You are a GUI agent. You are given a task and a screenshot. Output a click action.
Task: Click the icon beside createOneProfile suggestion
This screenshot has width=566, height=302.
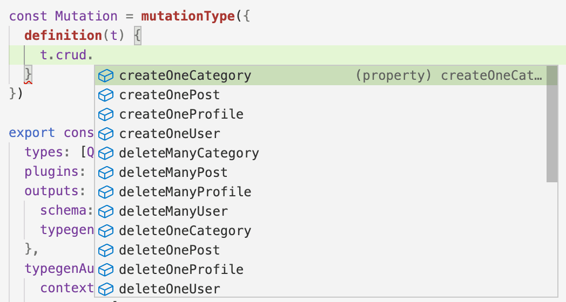point(106,115)
